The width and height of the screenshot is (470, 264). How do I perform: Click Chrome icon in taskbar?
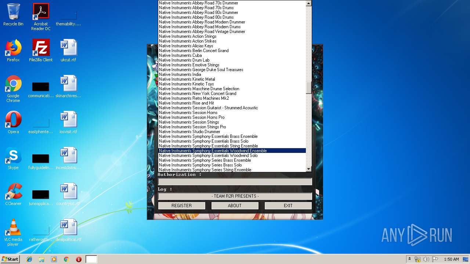tap(66, 259)
